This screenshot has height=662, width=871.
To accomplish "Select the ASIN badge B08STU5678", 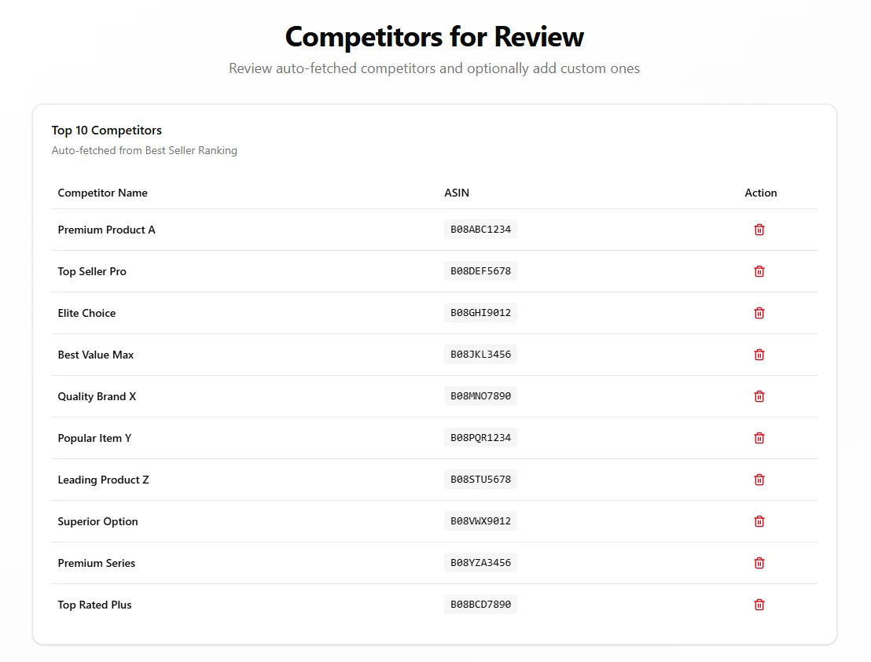I will click(480, 480).
